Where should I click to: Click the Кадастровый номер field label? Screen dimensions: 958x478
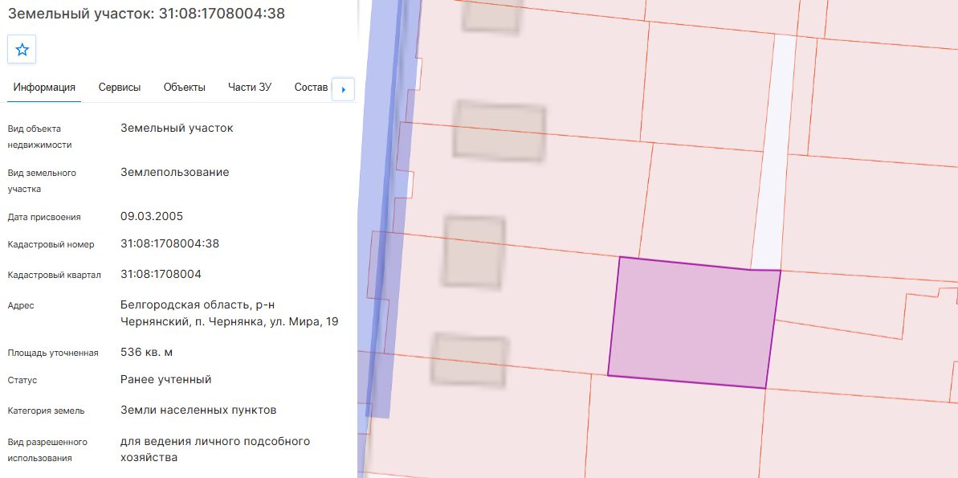[51, 244]
